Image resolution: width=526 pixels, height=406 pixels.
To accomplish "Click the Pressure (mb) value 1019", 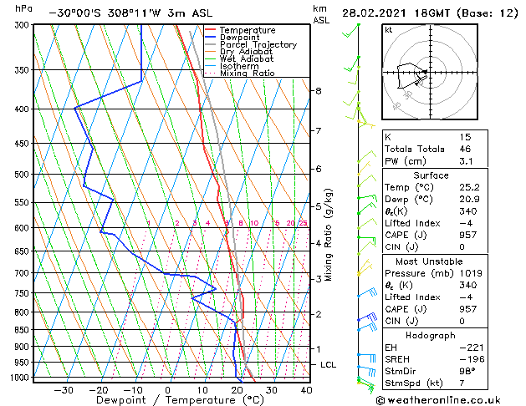I will (x=471, y=273).
